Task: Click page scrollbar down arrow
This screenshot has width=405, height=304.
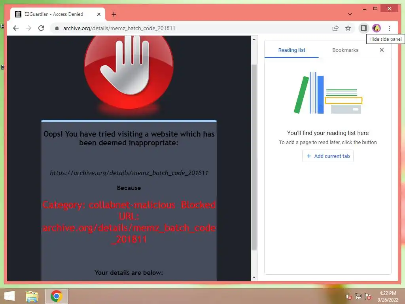Action: [x=254, y=277]
